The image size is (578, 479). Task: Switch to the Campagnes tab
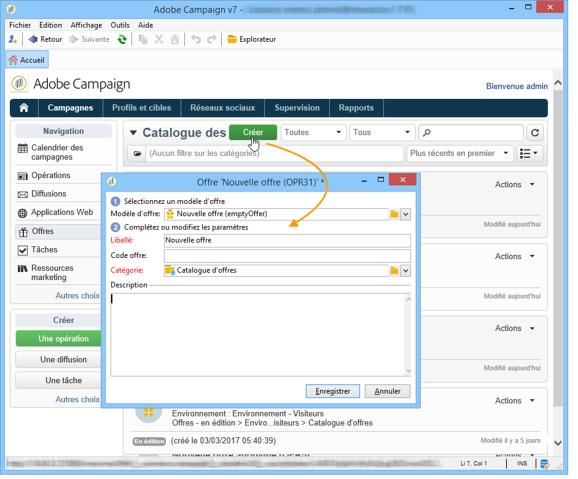[x=71, y=108]
